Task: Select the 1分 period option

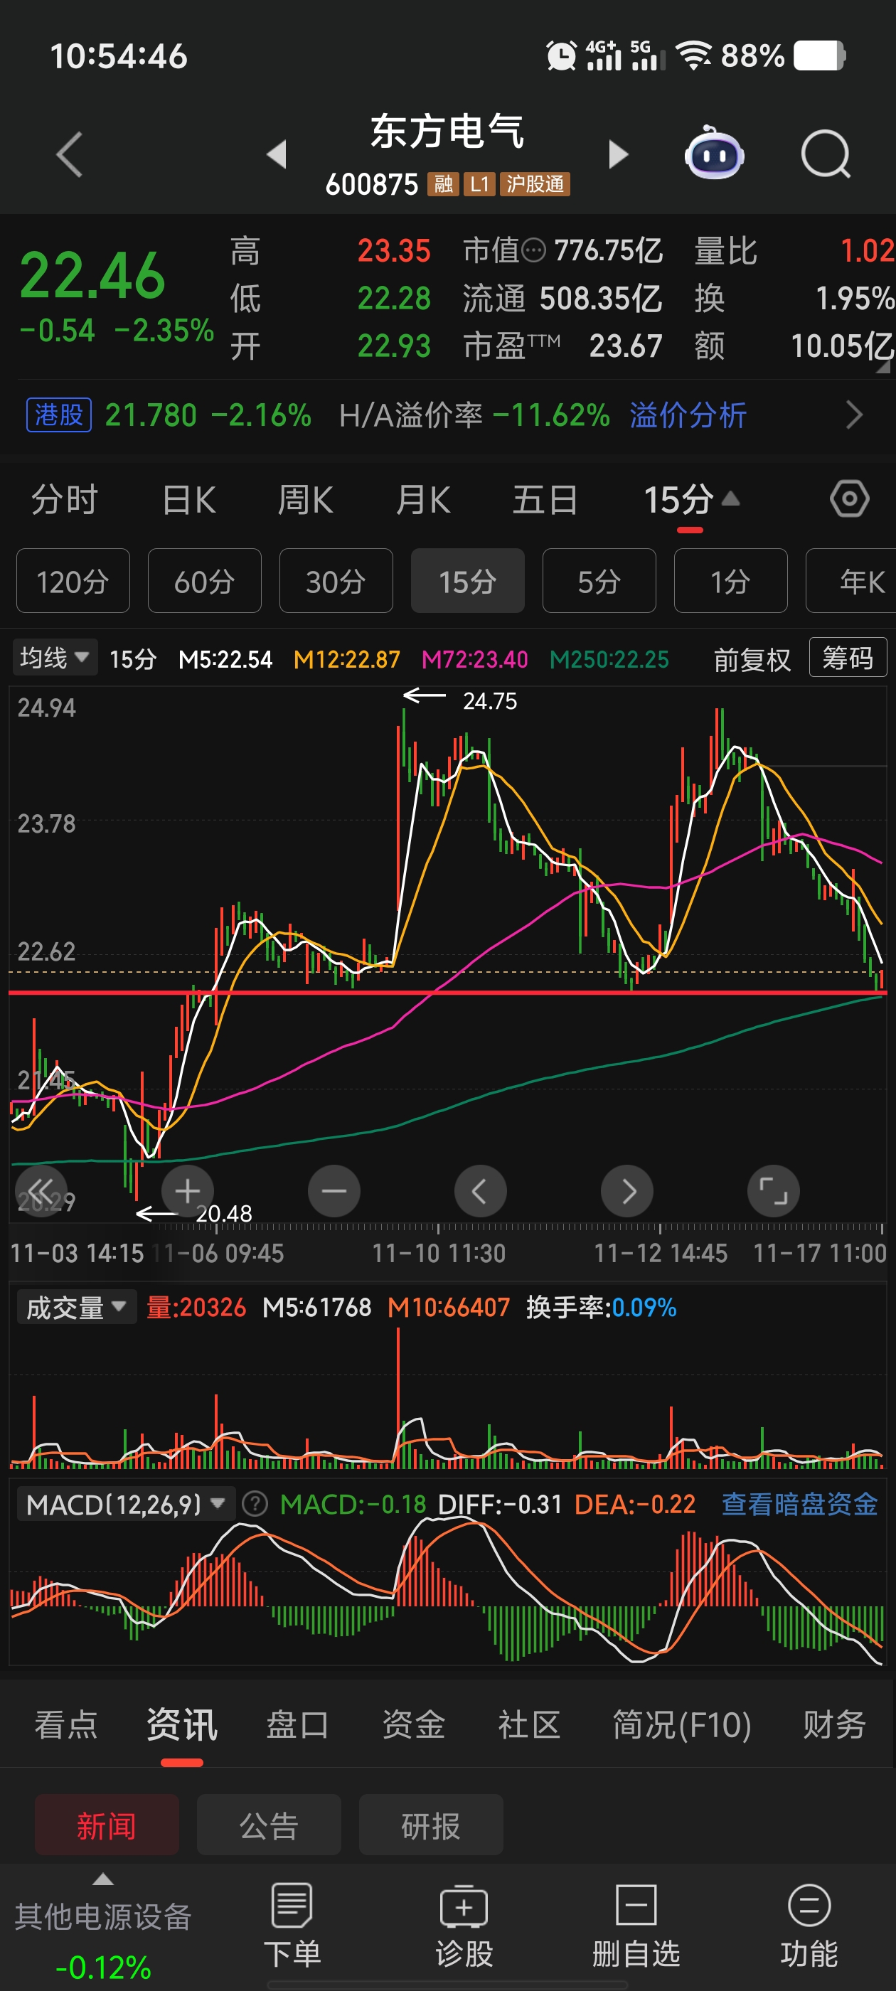Action: (x=730, y=580)
